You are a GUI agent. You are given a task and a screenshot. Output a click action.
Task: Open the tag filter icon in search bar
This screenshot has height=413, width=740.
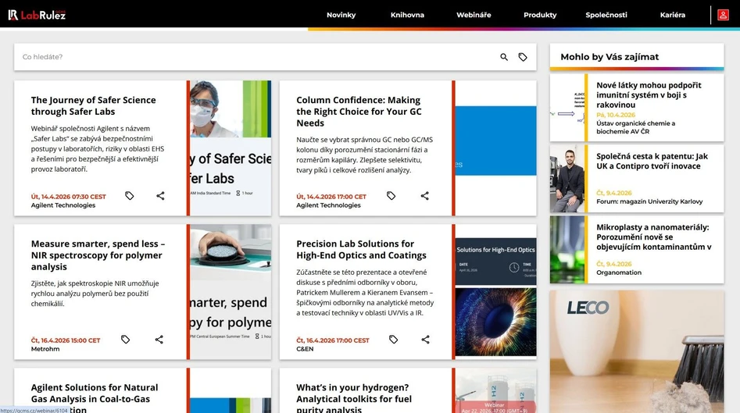click(x=523, y=57)
